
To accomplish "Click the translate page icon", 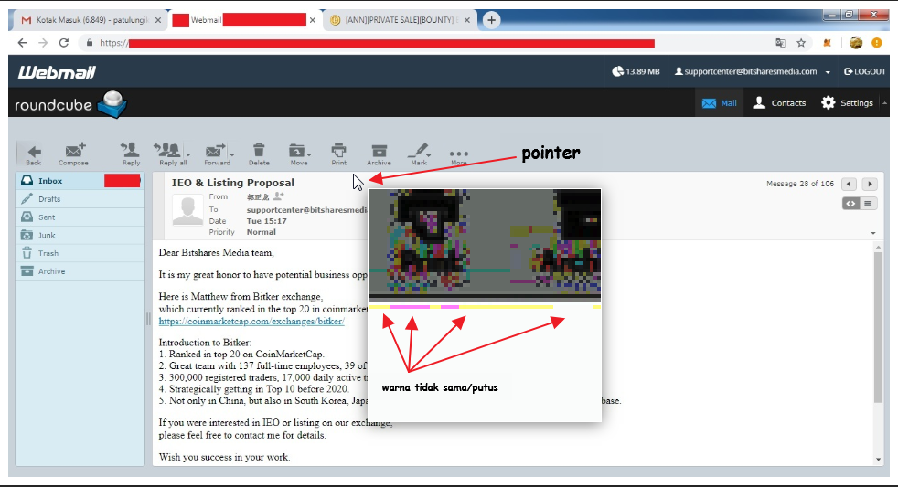I will (x=780, y=43).
